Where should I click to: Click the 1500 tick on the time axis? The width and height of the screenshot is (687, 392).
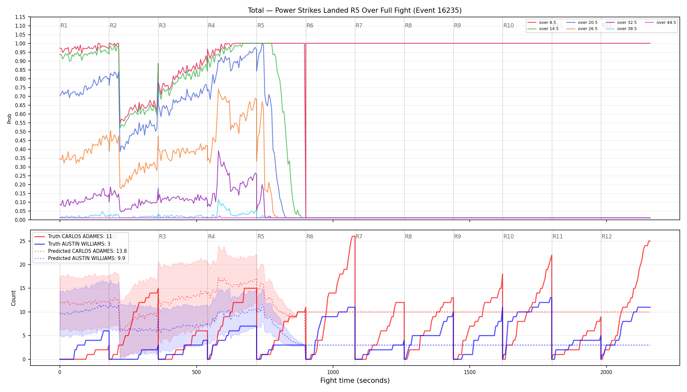(x=470, y=372)
